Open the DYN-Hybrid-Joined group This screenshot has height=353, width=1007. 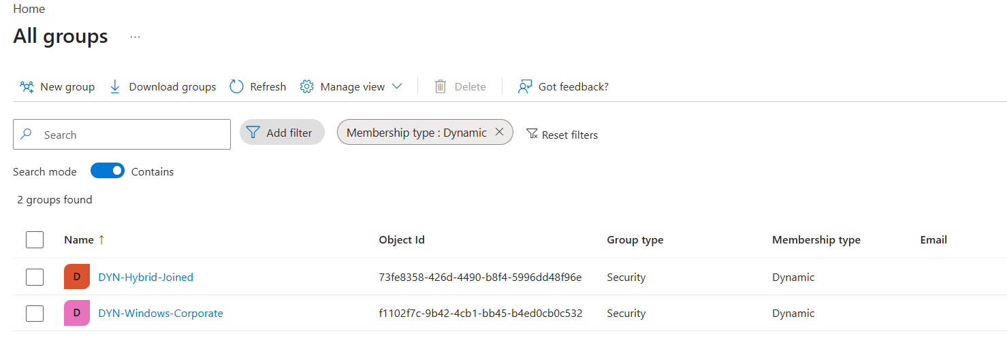click(x=146, y=277)
